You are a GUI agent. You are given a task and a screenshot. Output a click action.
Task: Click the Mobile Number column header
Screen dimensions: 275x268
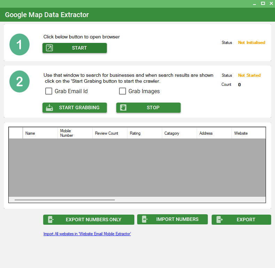point(75,133)
